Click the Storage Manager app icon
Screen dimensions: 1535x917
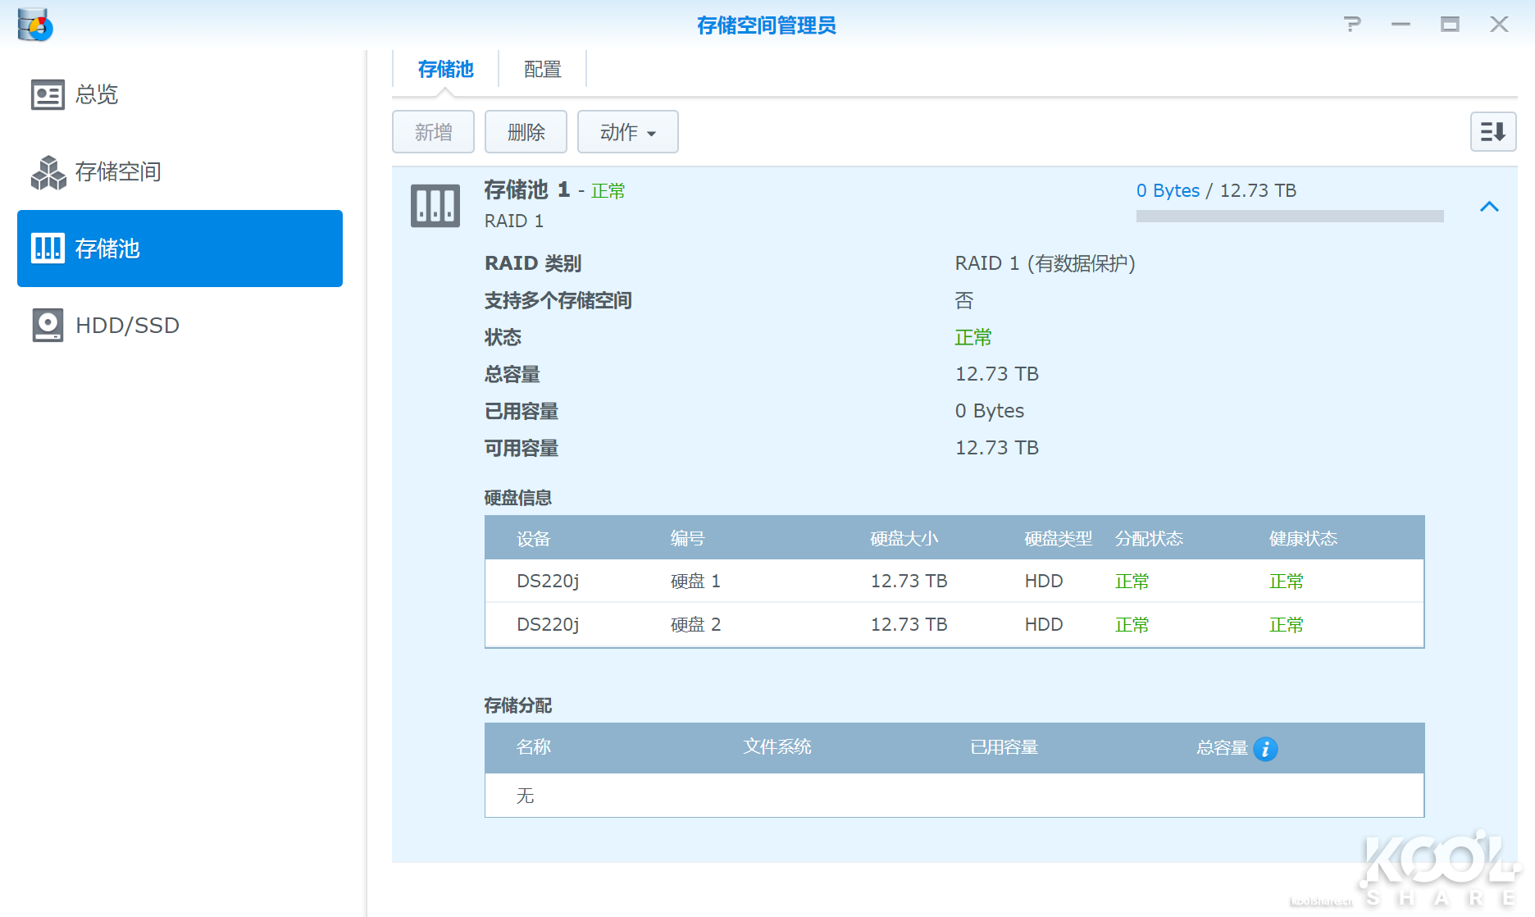34,25
